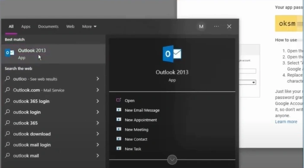
Task: Click the large Outlook 2013 app icon
Action: click(172, 54)
